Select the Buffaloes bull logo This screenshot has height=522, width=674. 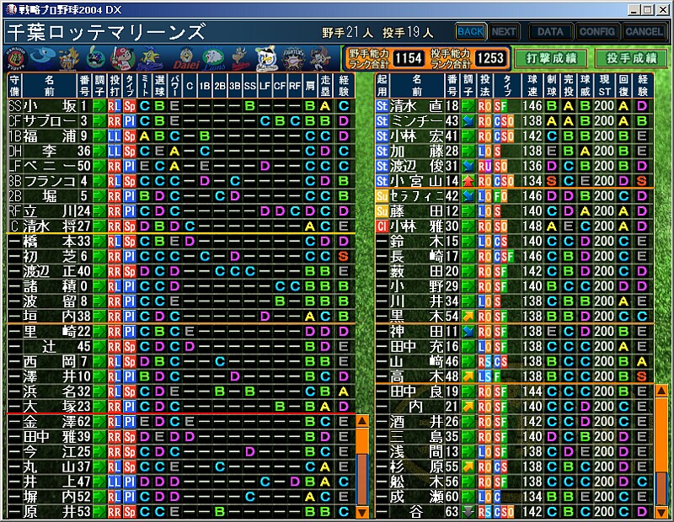(241, 58)
